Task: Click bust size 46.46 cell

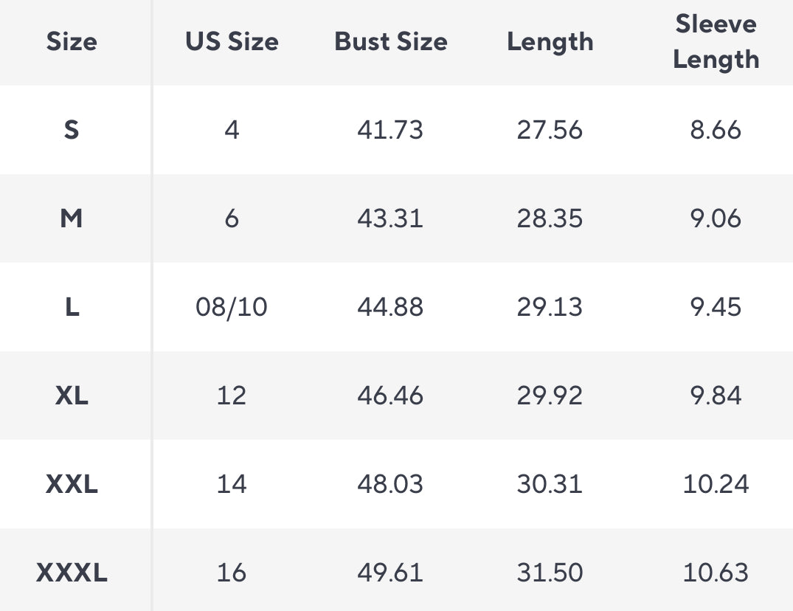Action: click(390, 396)
